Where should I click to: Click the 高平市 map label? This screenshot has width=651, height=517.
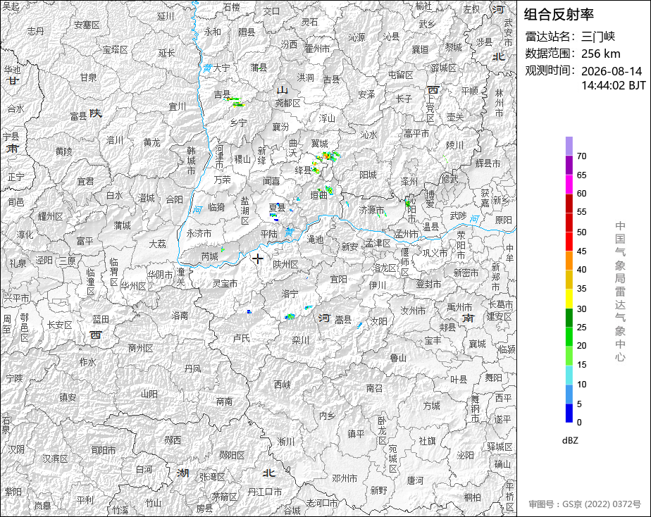point(416,134)
